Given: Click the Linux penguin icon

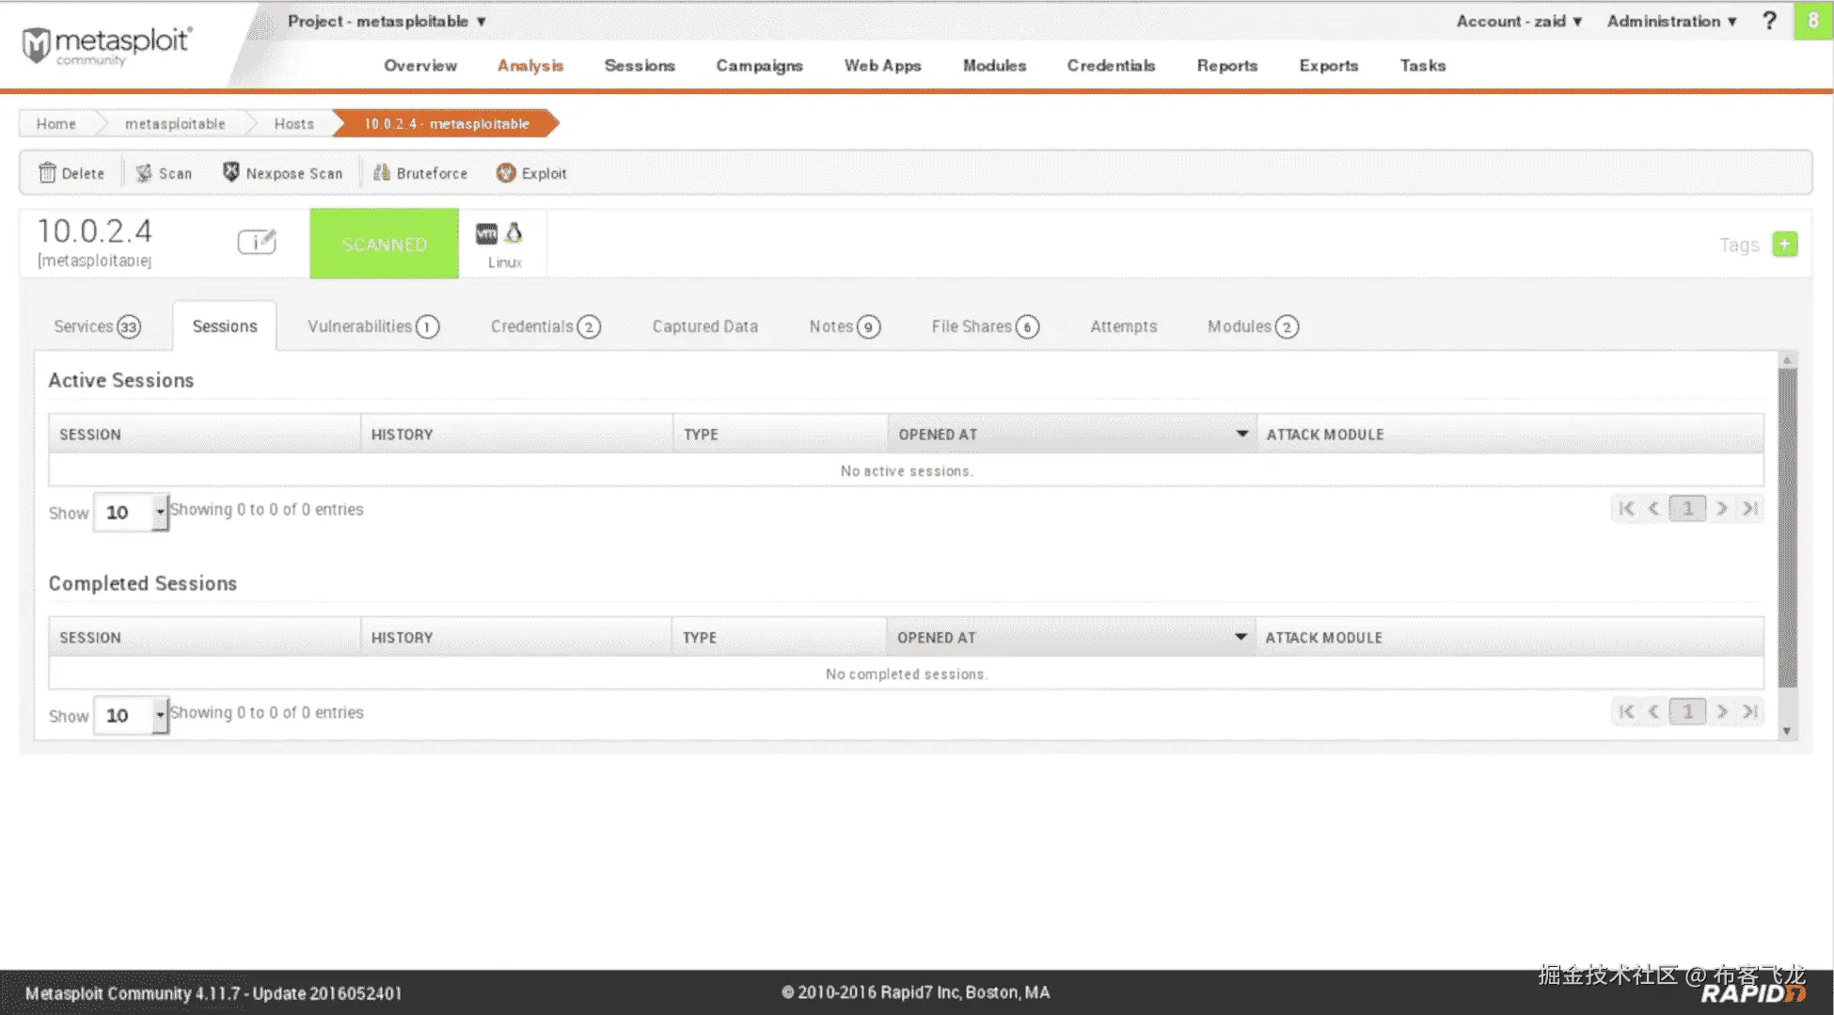Looking at the screenshot, I should 514,232.
